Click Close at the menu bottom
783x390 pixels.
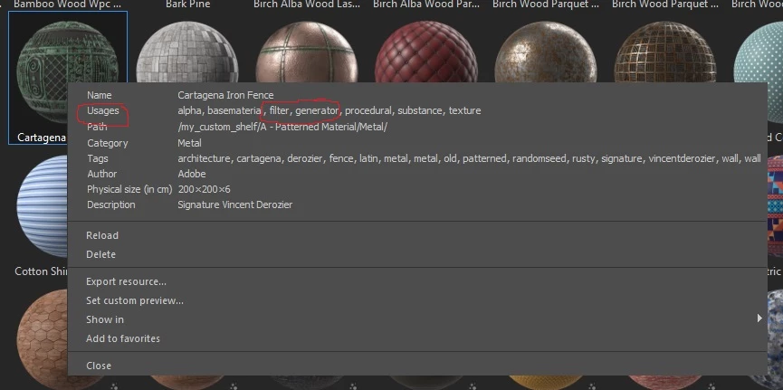pos(99,366)
